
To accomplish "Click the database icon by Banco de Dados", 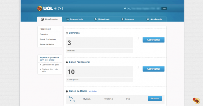I will pyautogui.click(x=67, y=91).
